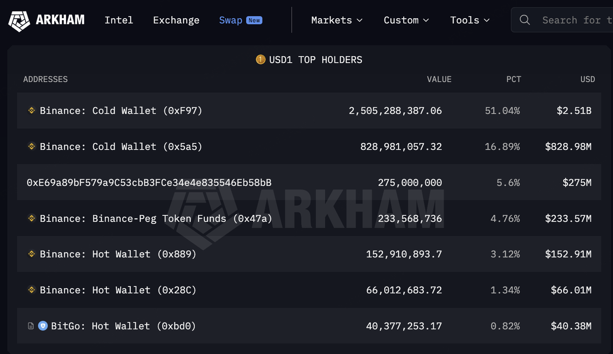
Task: Click the PCT column header
Action: pyautogui.click(x=513, y=79)
